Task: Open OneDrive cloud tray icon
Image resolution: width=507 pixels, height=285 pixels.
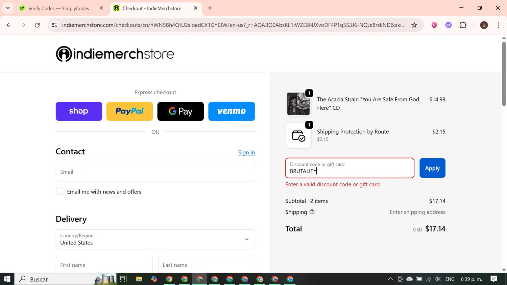Action: [x=410, y=279]
